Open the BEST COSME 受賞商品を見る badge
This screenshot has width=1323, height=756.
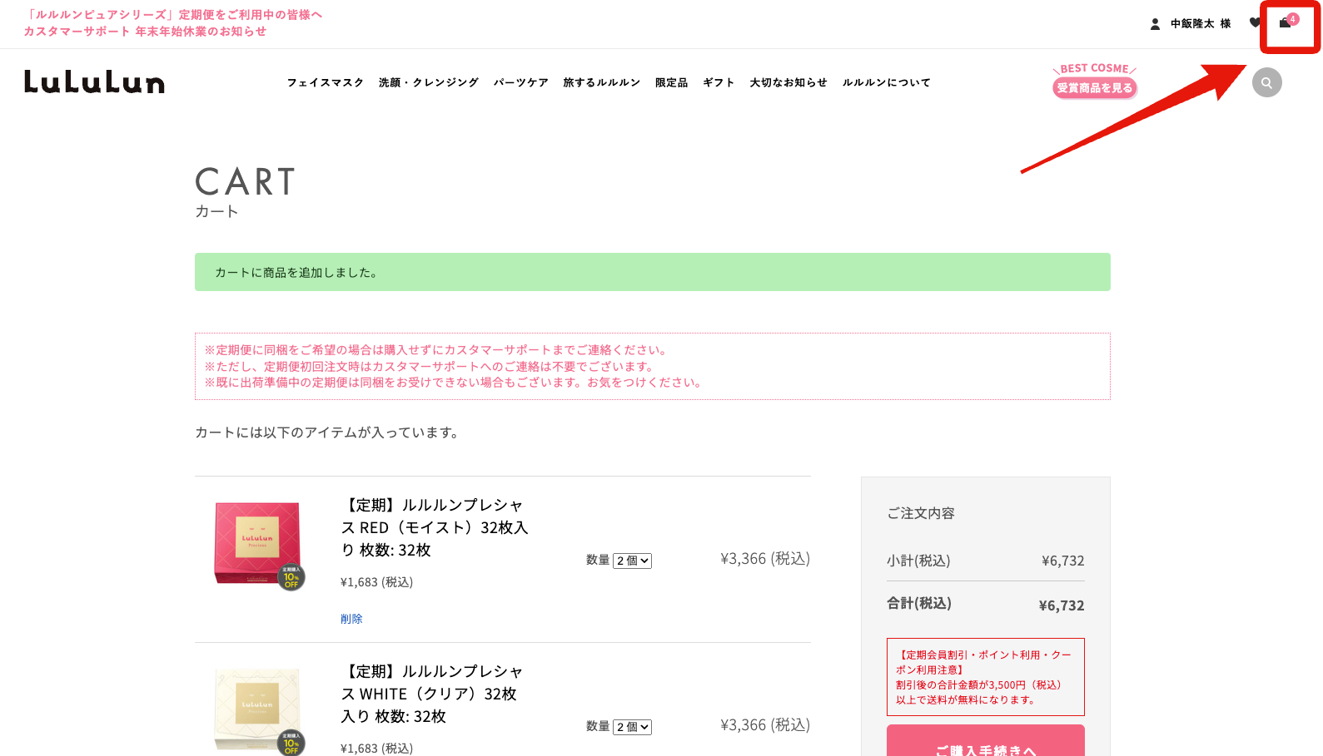pyautogui.click(x=1094, y=81)
